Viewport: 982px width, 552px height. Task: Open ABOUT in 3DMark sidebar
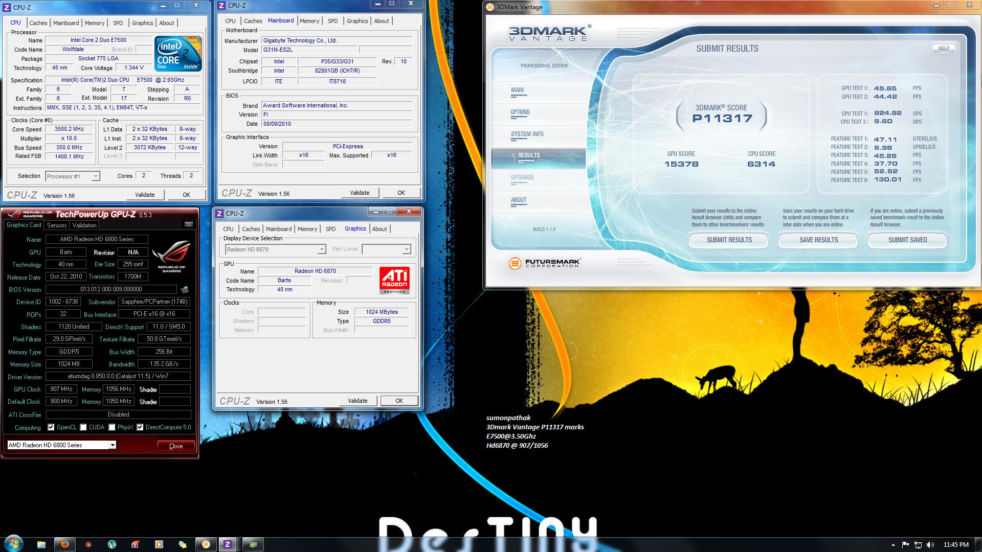519,200
